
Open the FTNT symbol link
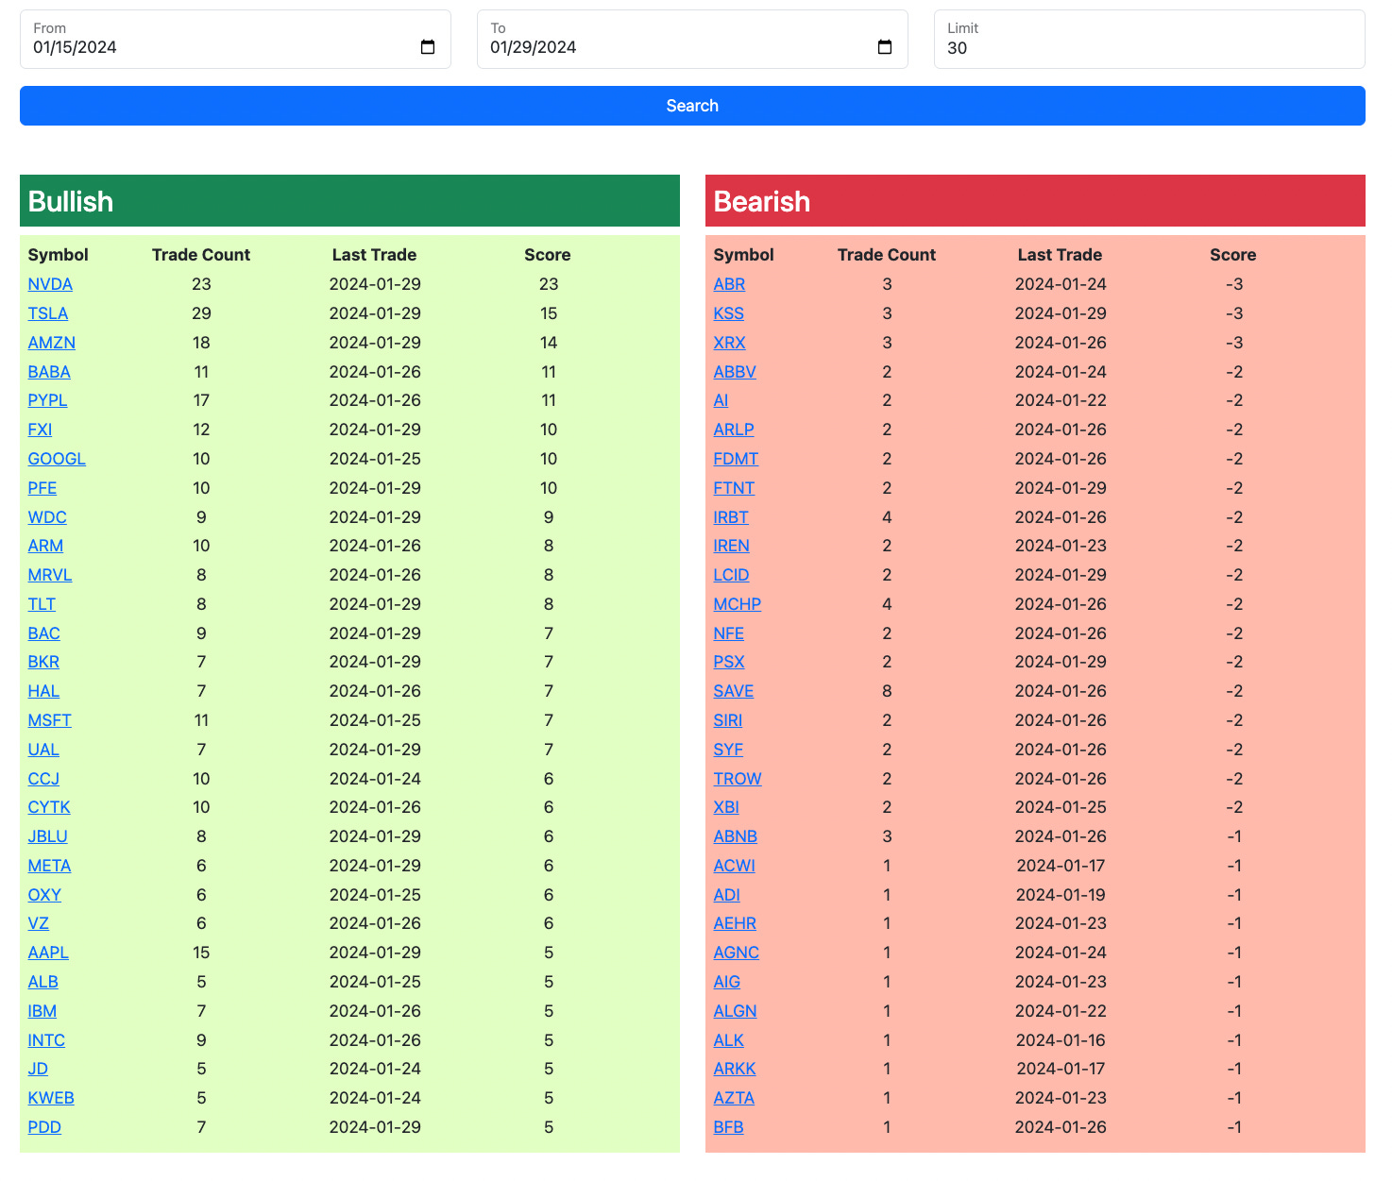(x=735, y=488)
